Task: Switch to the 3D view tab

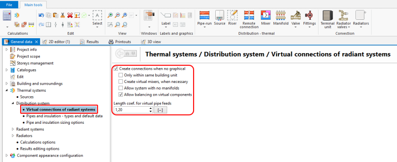Action: [x=151, y=42]
